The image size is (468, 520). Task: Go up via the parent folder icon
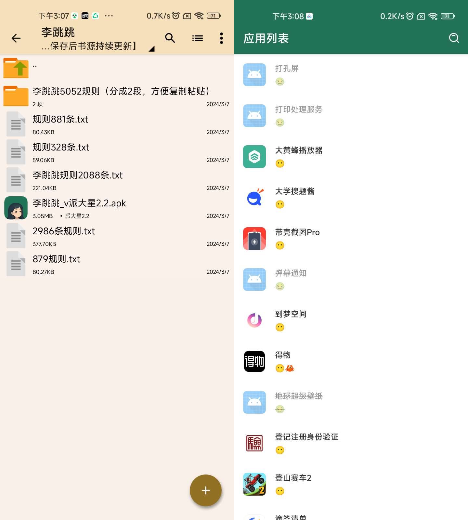click(x=16, y=68)
